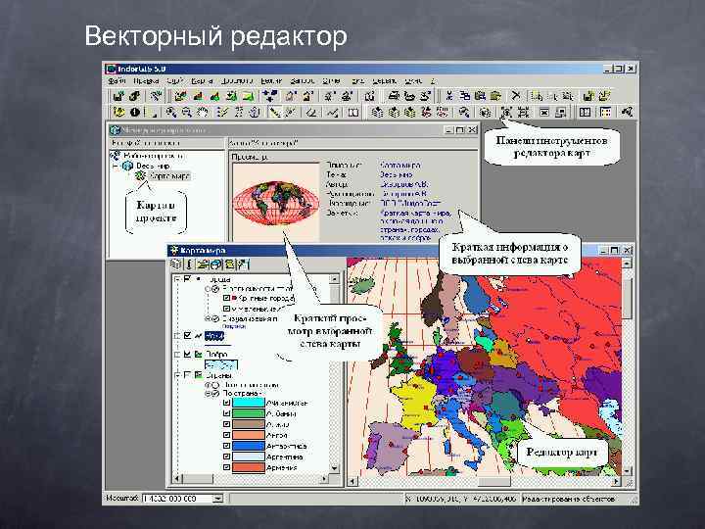Click the legend horizontal scroll-right arrow

coord(324,479)
